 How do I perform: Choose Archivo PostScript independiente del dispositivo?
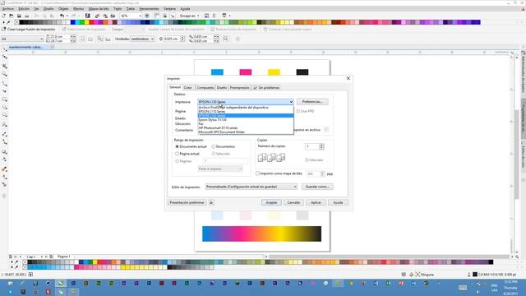pos(246,108)
